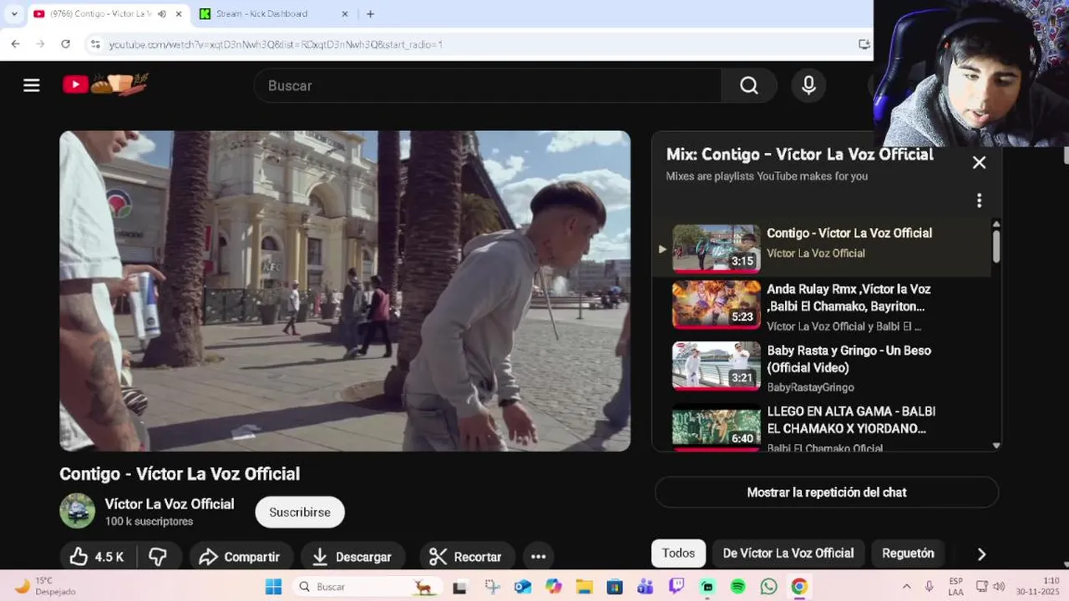Open Spotify from the taskbar

point(737,587)
